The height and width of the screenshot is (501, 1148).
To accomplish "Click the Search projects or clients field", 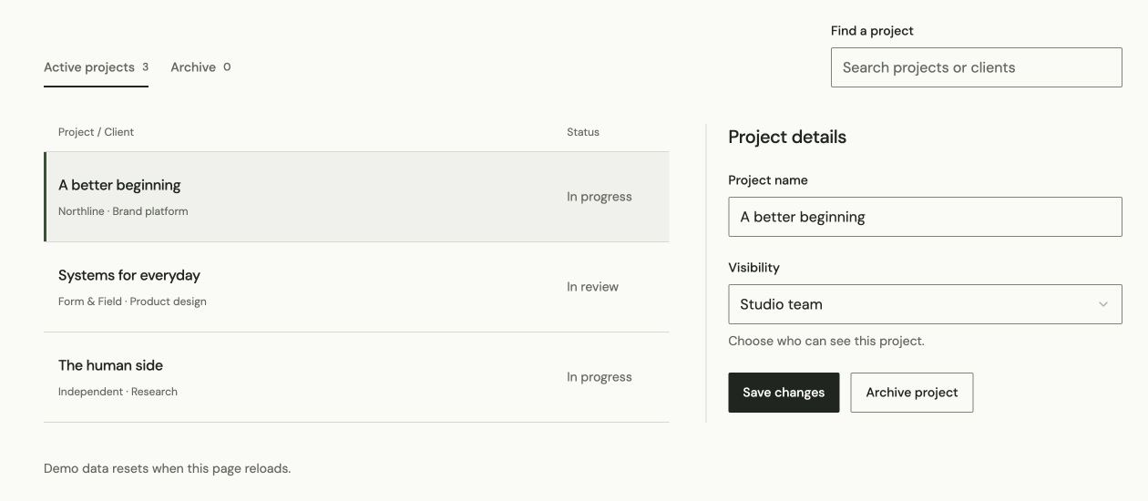I will point(976,67).
